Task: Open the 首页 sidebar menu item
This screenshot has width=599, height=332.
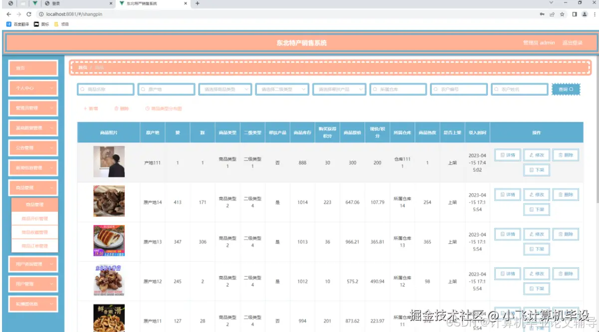Action: pos(33,68)
